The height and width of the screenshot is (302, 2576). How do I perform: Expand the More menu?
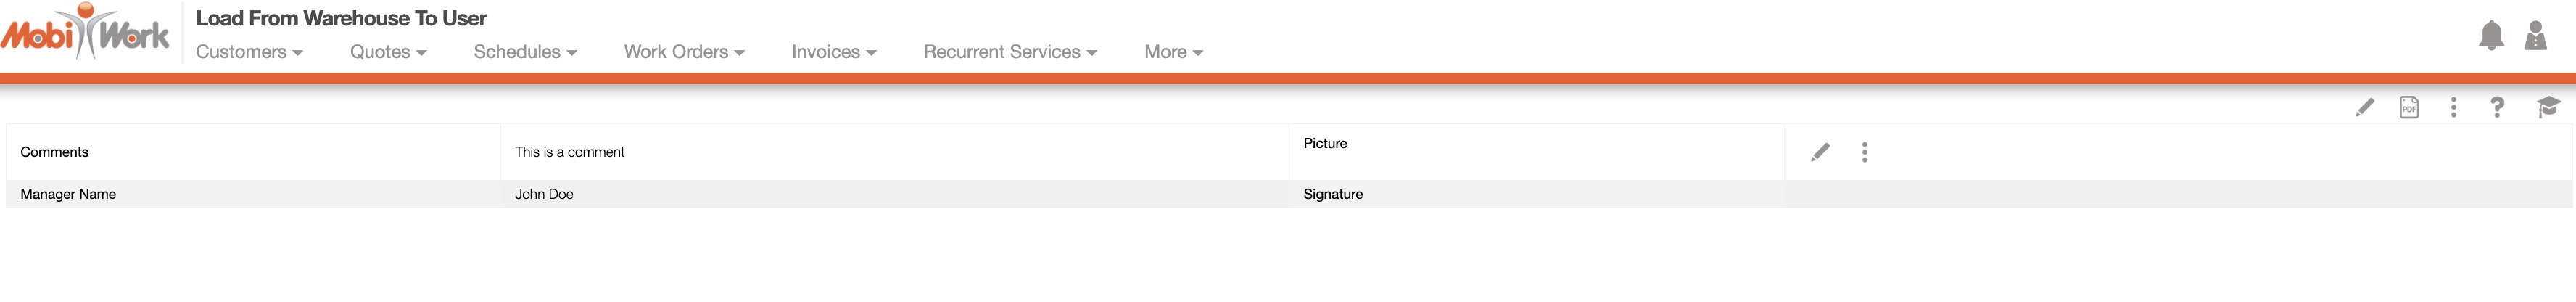pos(1173,52)
